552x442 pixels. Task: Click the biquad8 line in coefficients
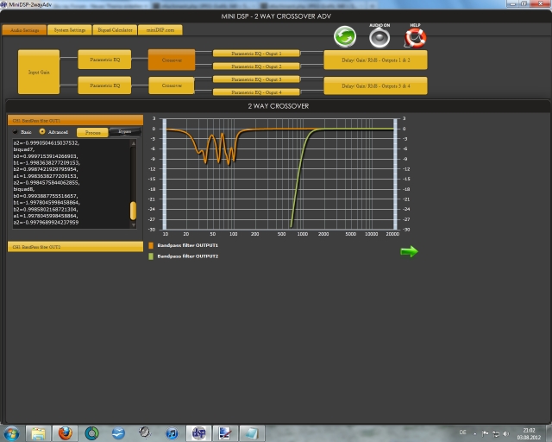[x=24, y=189]
